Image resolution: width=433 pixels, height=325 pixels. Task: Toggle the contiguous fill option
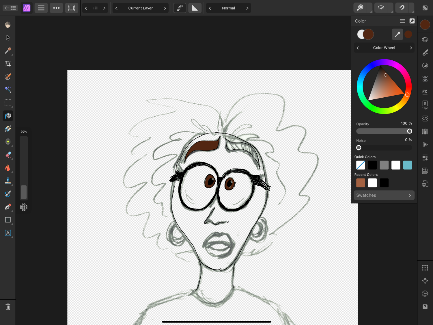point(180,8)
